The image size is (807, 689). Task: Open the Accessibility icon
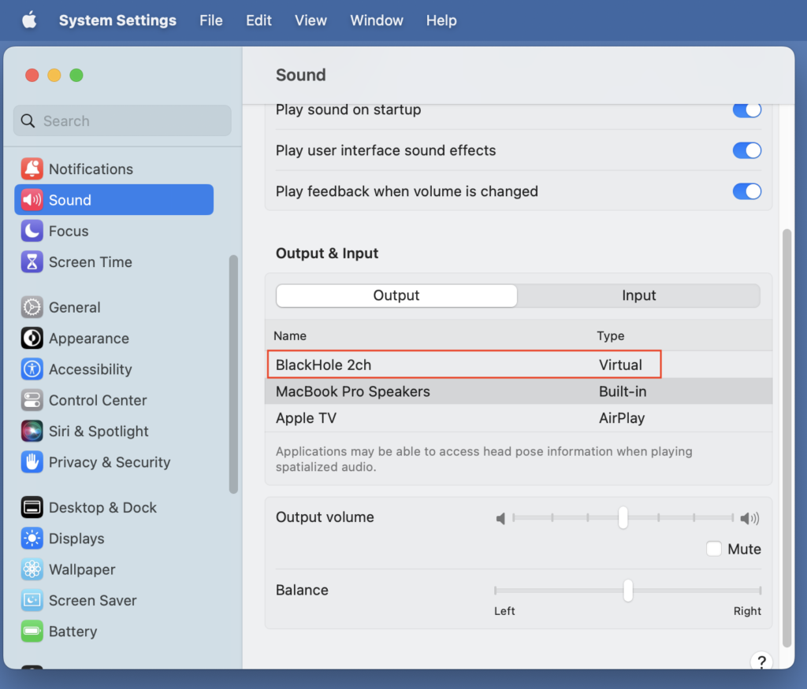[32, 369]
